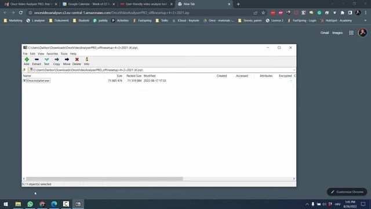Open the Extensions puzzle icon in Chrome
This screenshot has width=371, height=209.
343,13
